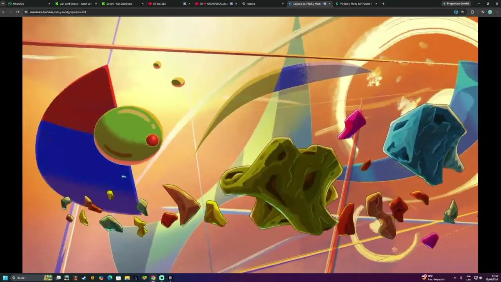
Task: Open the Extensions puzzle icon
Action: (472, 12)
